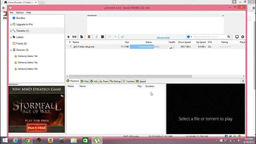256x144 pixels.
Task: Click the Add Torrent plus icon
Action: 68,37
